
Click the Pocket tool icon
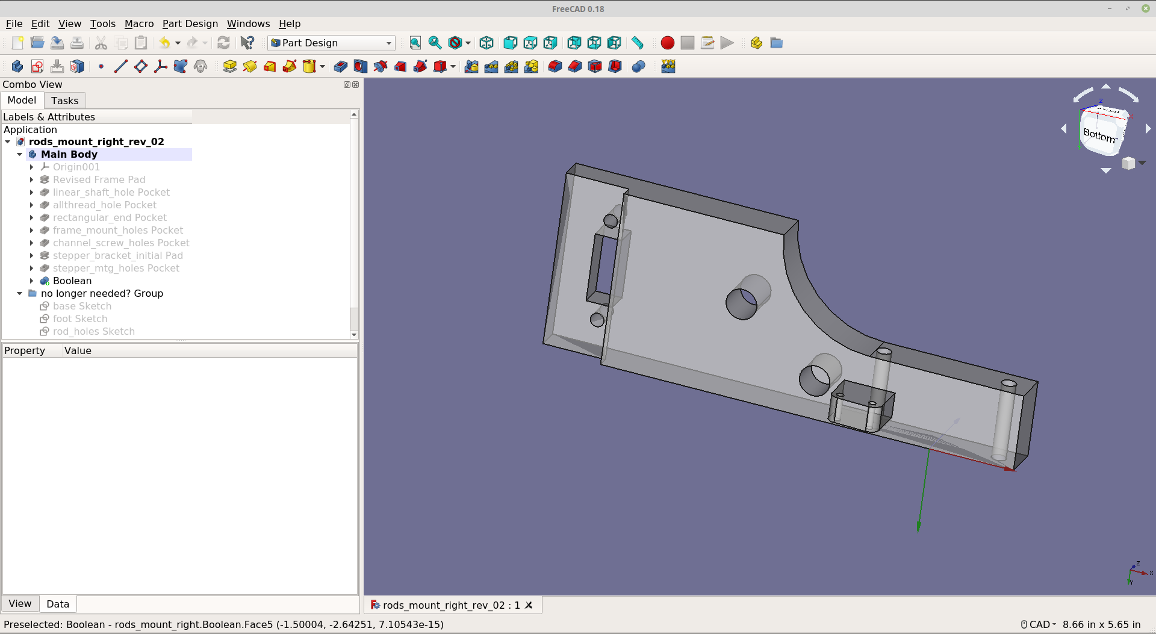click(x=341, y=66)
